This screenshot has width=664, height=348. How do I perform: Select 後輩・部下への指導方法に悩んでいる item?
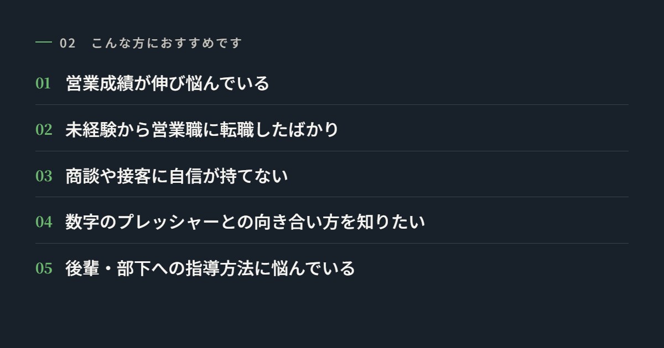tap(210, 268)
